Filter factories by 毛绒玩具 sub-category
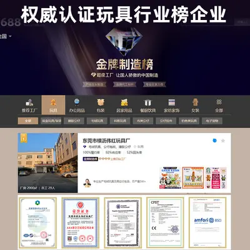Image resolution: width=250 pixels, height=250 pixels. 97,121
